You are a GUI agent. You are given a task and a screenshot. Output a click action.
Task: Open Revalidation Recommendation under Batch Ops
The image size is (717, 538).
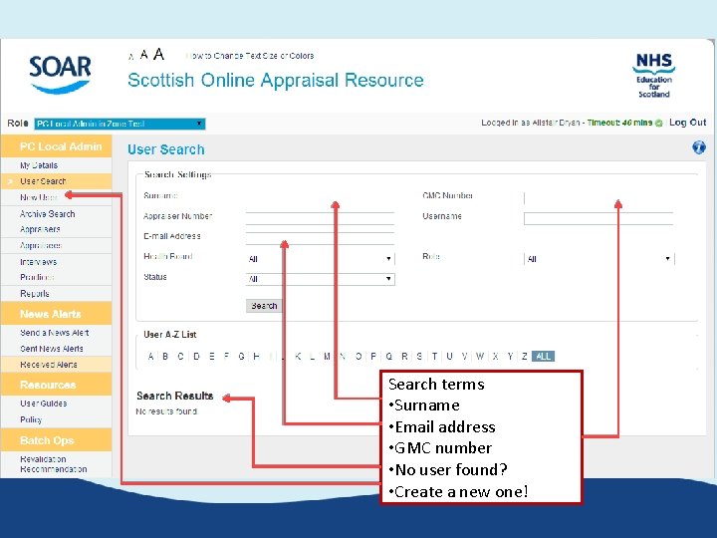[54, 464]
